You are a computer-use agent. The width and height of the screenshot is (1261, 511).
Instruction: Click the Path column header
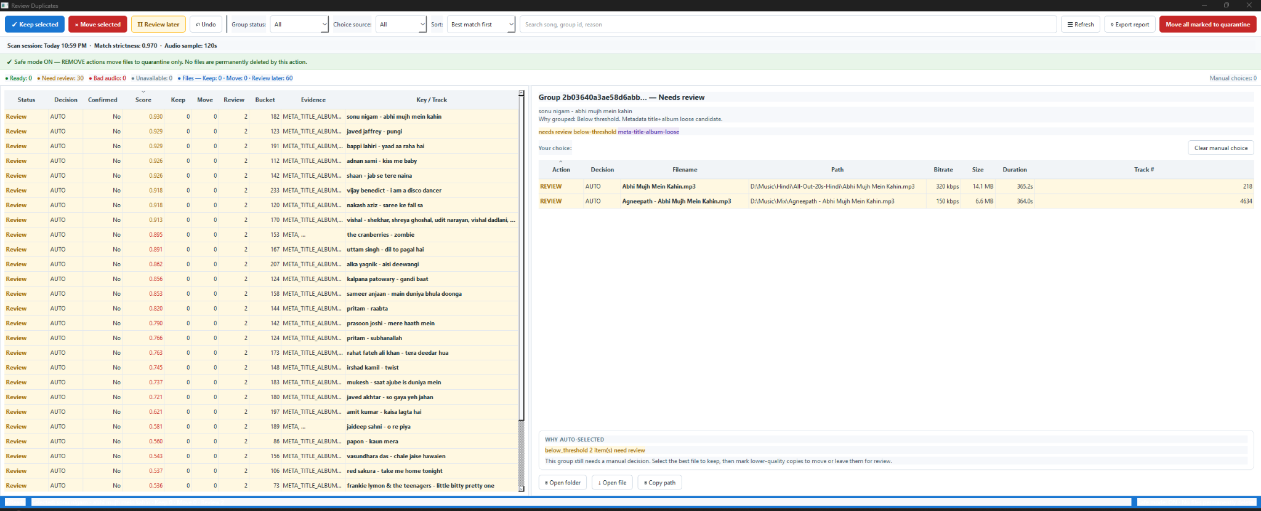[x=837, y=170]
